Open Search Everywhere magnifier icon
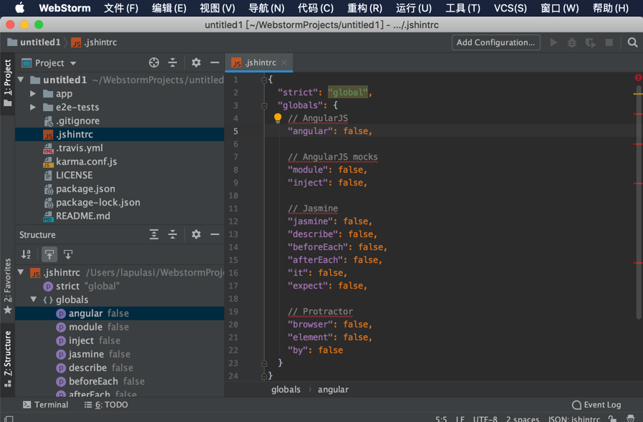The height and width of the screenshot is (422, 643). click(x=632, y=42)
